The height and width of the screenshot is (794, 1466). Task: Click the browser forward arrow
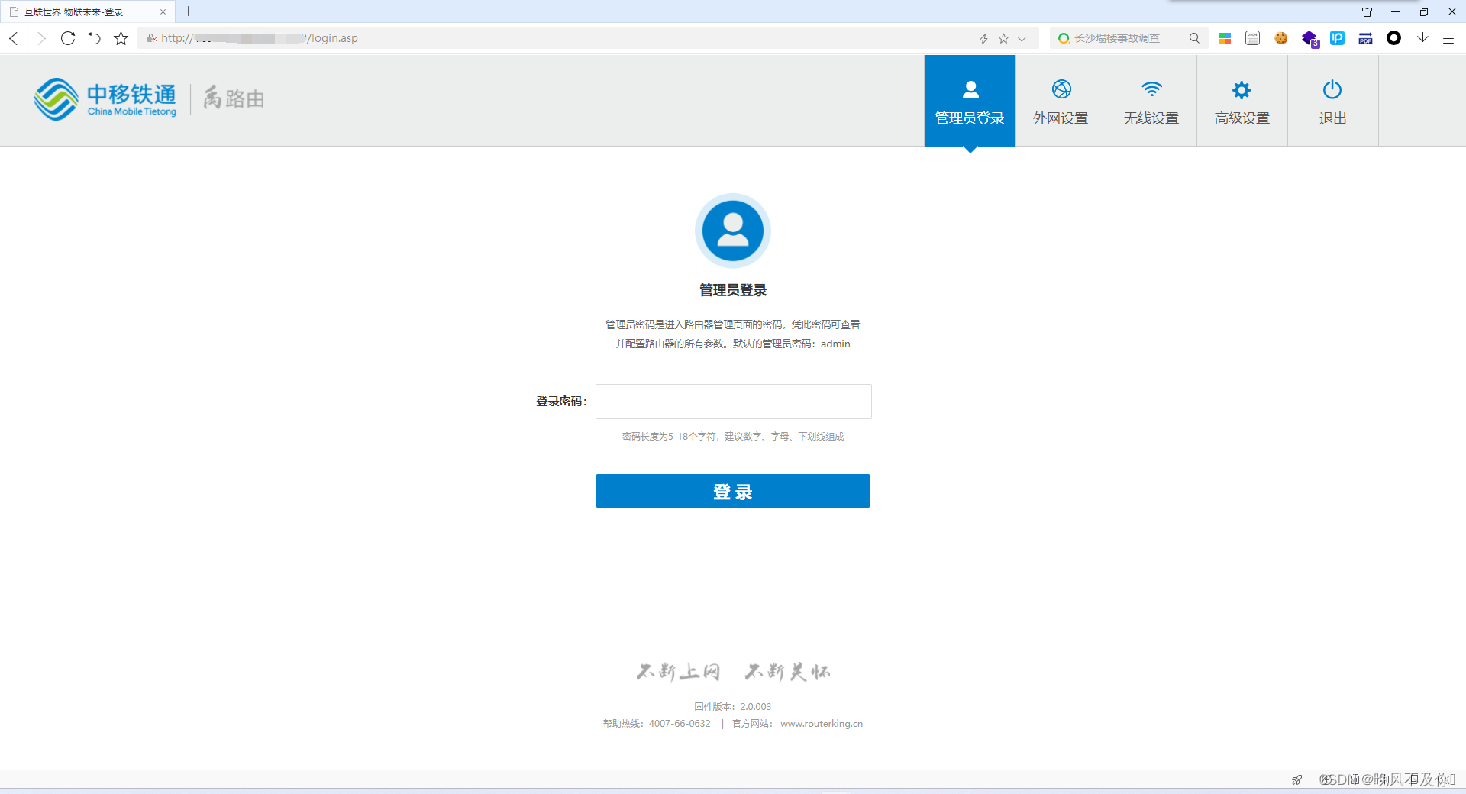point(41,38)
